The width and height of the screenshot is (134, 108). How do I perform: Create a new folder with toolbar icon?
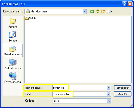[103, 11]
